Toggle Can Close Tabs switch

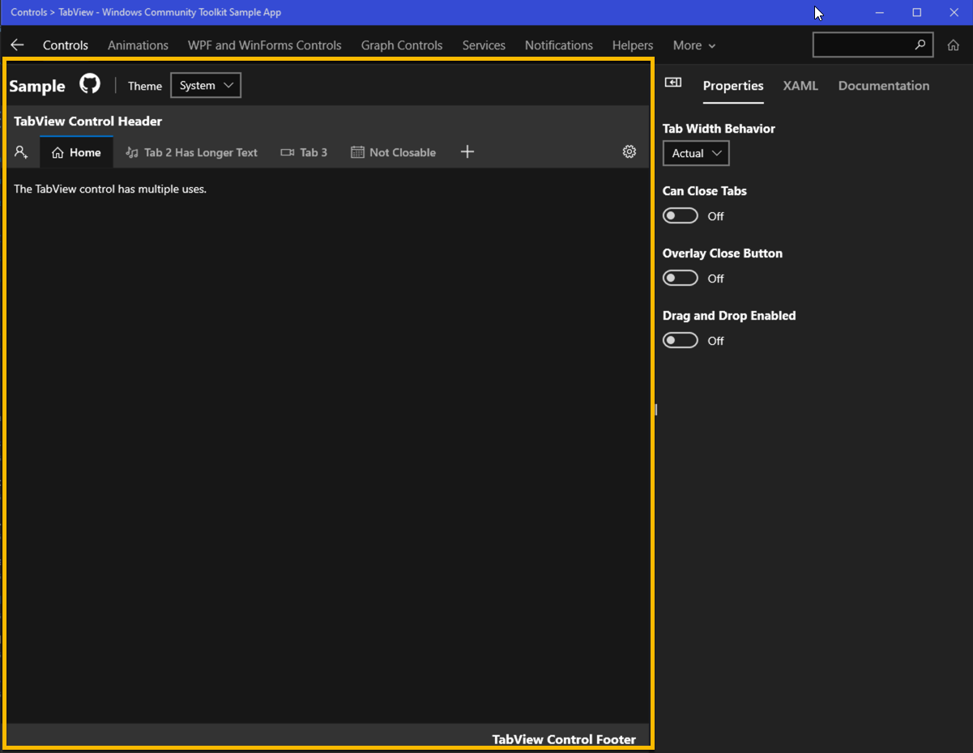pyautogui.click(x=681, y=215)
